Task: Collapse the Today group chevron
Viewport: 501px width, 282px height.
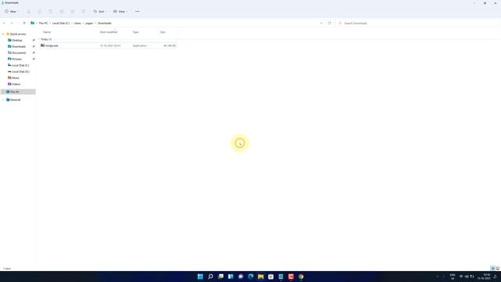Action: (39, 39)
